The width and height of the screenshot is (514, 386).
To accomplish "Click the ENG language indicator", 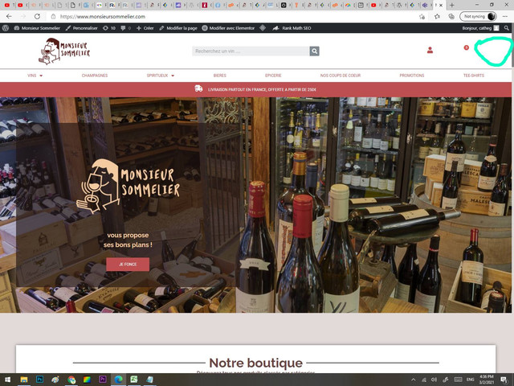I will [x=471, y=380].
